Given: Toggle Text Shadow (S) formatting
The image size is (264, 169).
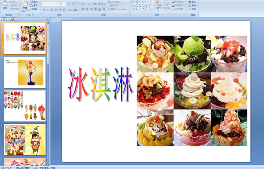Looking at the screenshot, I should click(60, 9).
